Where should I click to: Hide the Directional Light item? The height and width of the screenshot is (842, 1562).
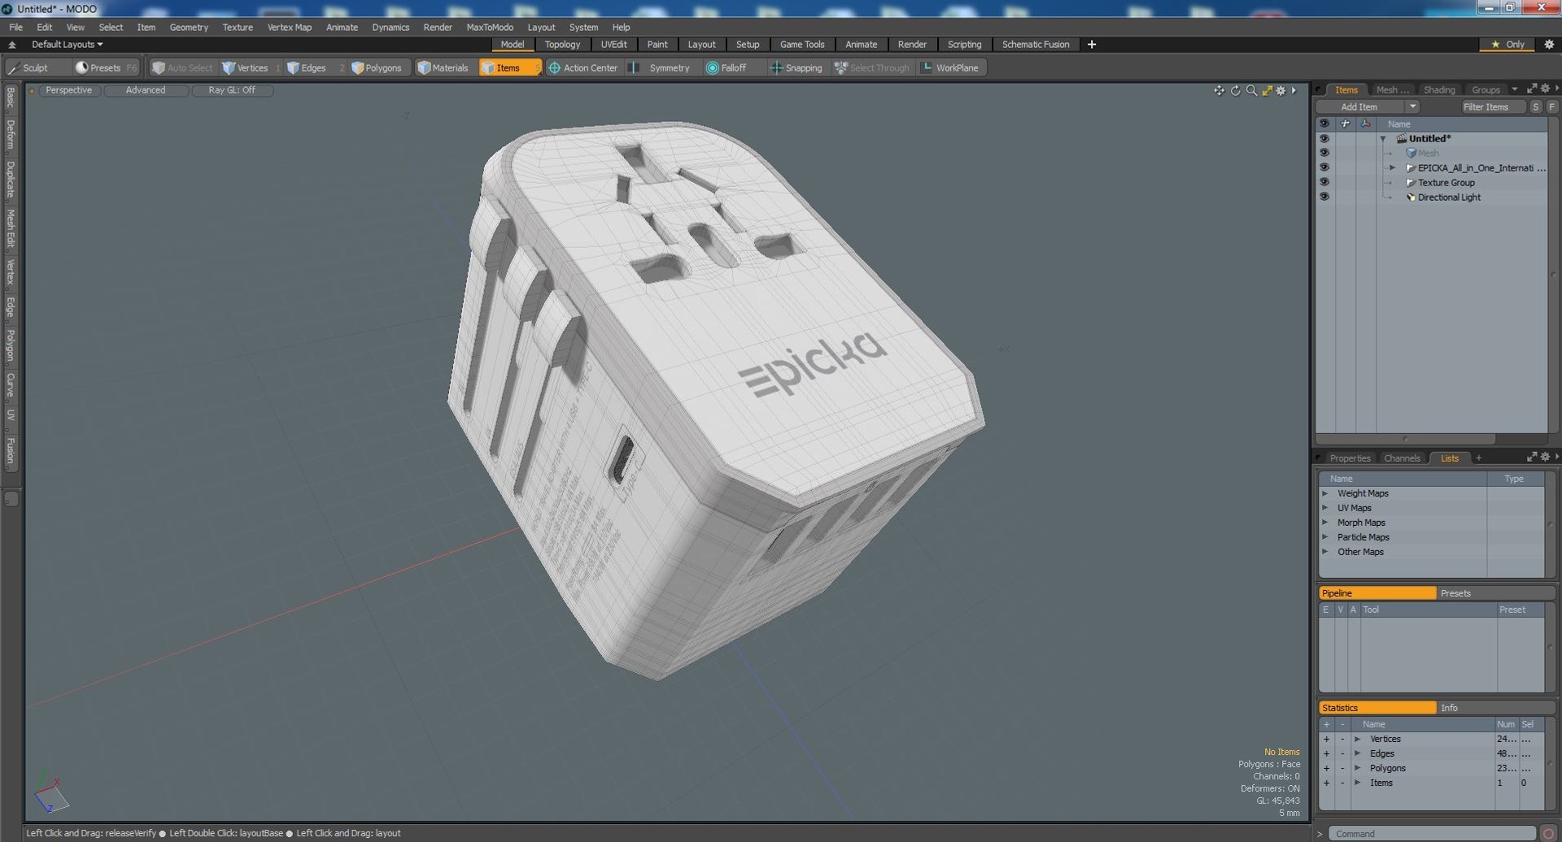[x=1324, y=197]
